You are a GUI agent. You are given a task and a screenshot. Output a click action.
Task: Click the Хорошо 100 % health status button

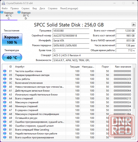(12, 40)
